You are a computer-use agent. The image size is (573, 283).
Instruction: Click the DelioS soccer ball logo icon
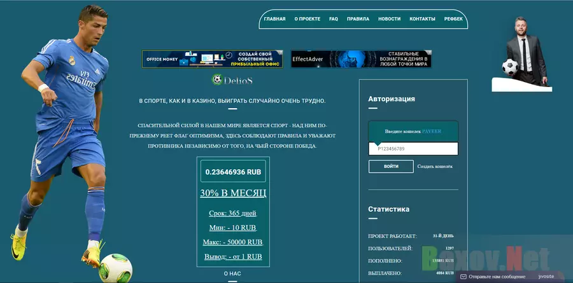click(x=217, y=79)
